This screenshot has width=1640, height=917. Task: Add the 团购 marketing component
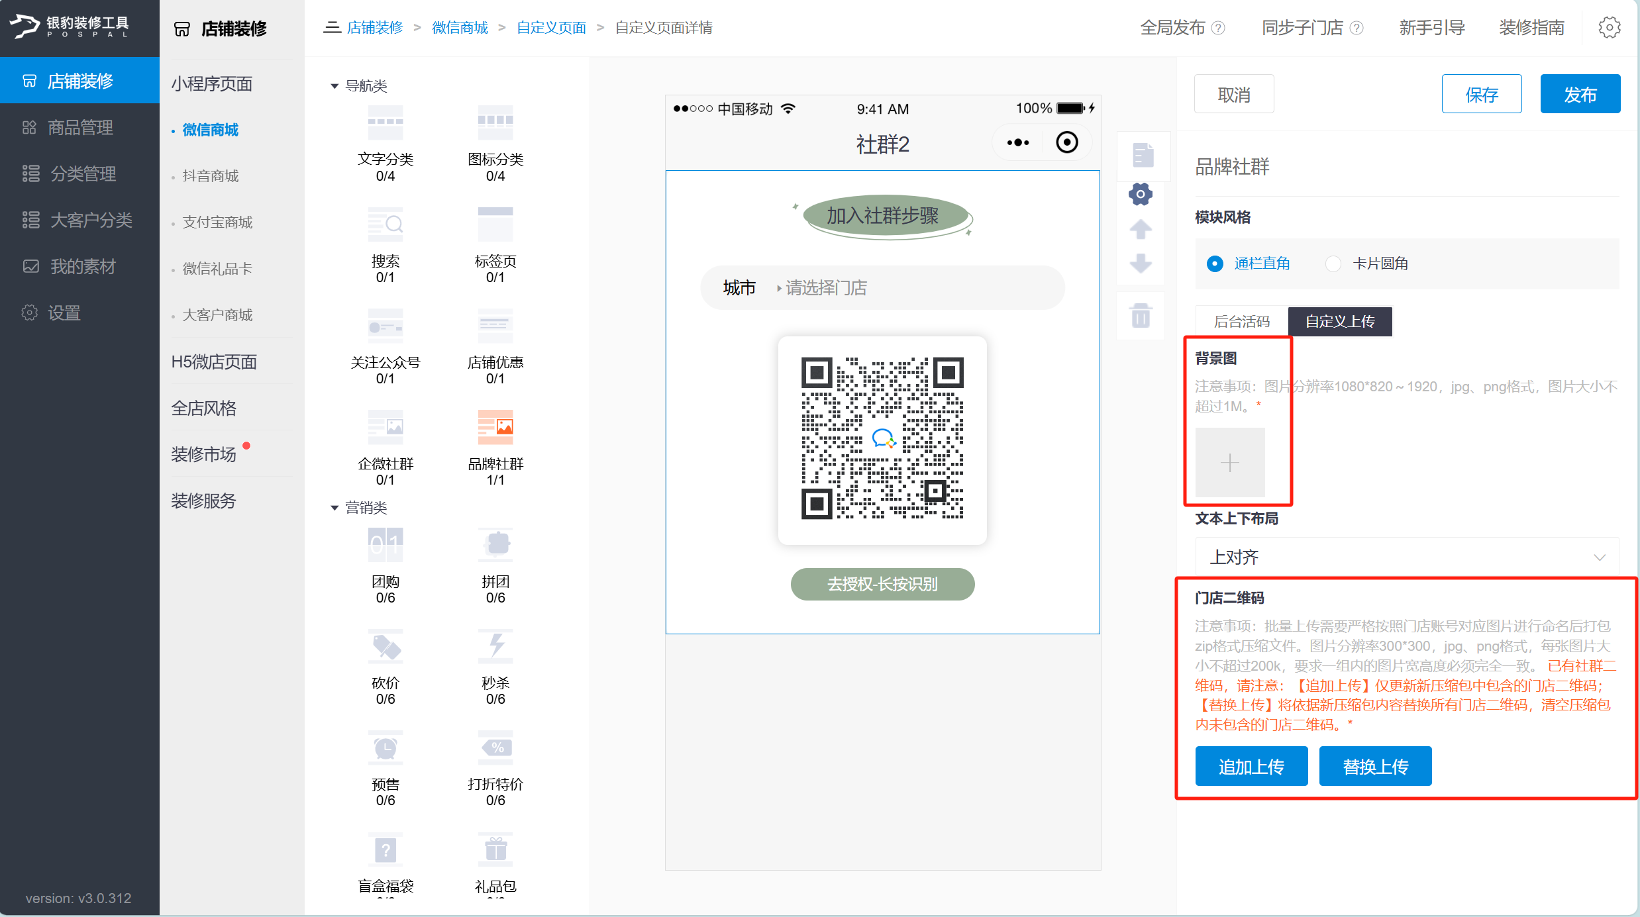(x=385, y=544)
